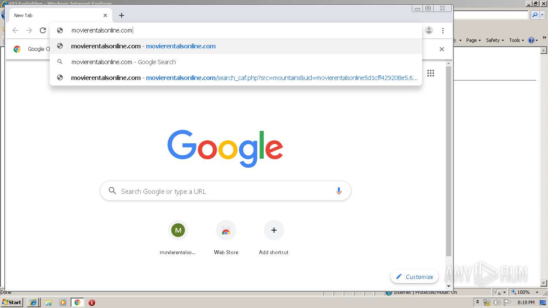Viewport: 548px width, 308px height.
Task: Open the IE Safety menu
Action: tap(495, 40)
